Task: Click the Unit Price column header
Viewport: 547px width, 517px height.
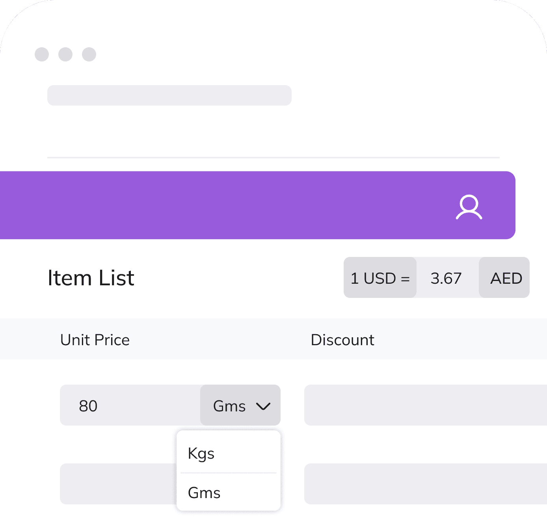Action: click(x=95, y=340)
